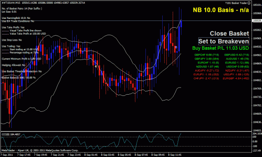Select the AUDUSD pair entry
The width and height of the screenshot is (262, 157).
point(237,59)
